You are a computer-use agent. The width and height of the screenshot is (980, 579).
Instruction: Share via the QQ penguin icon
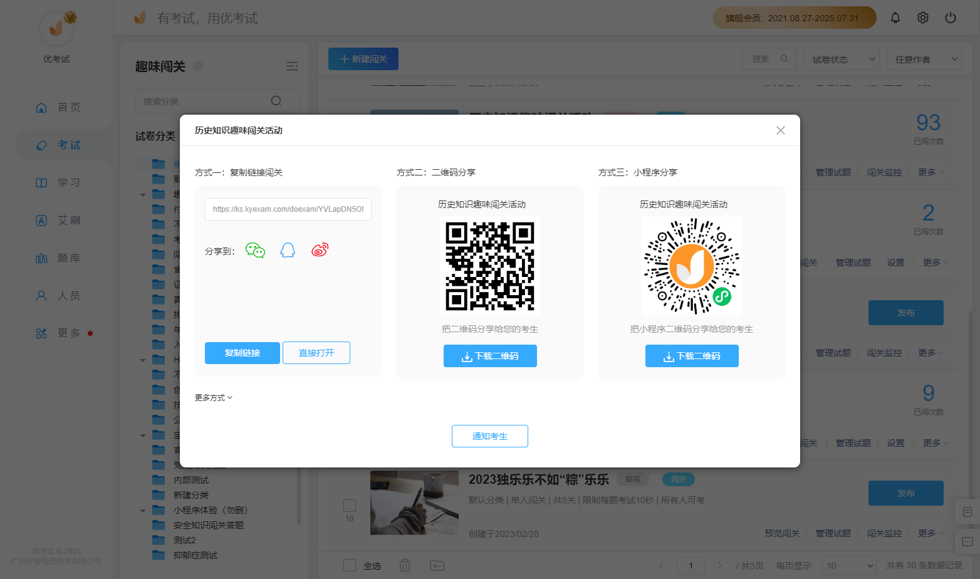click(288, 251)
